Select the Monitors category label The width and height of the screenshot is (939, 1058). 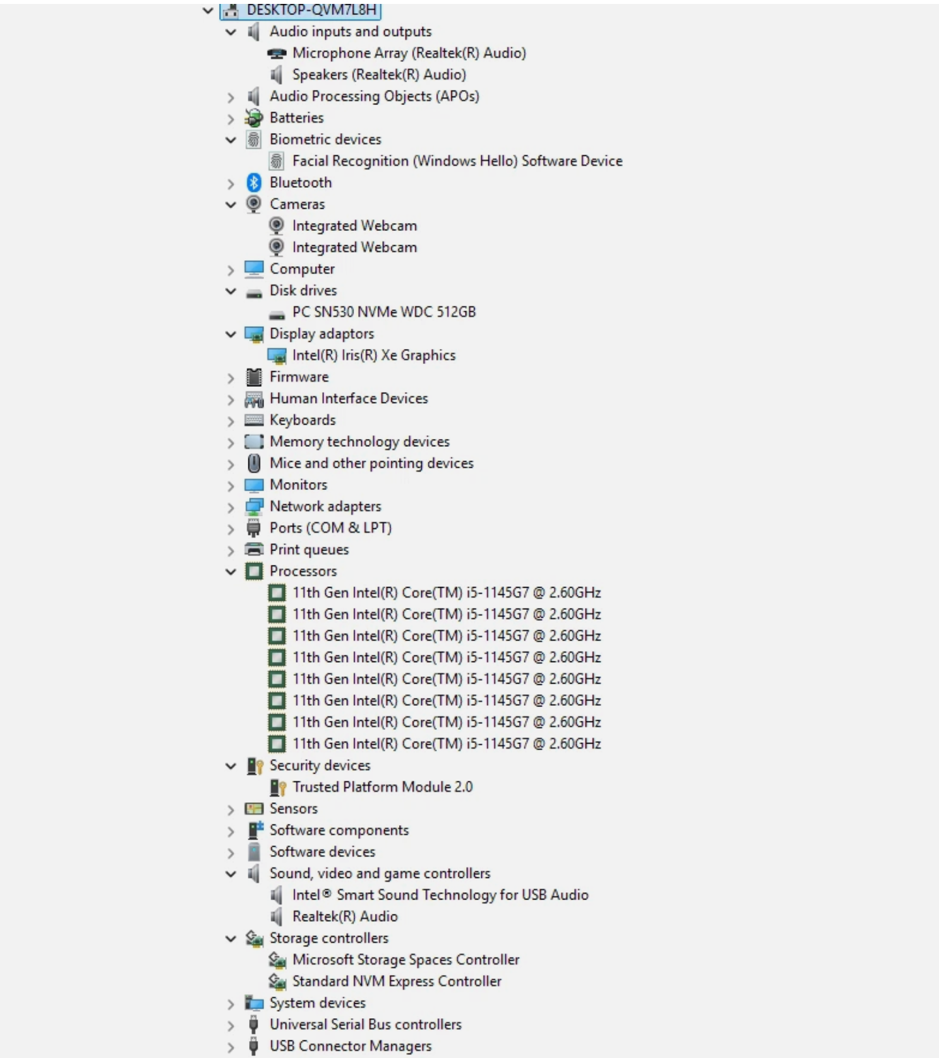pos(298,485)
